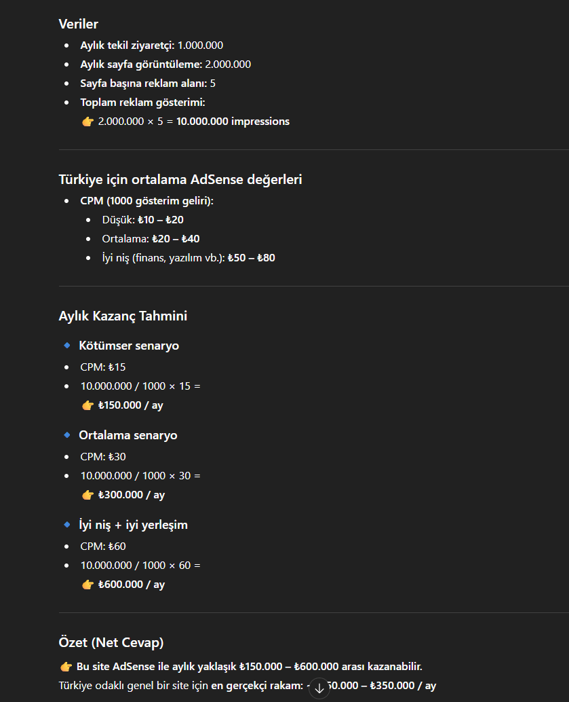Viewport: 569px width, 702px height.
Task: Click the pointing hand emoji next to ₺300.000 / ay
Action: click(x=87, y=495)
